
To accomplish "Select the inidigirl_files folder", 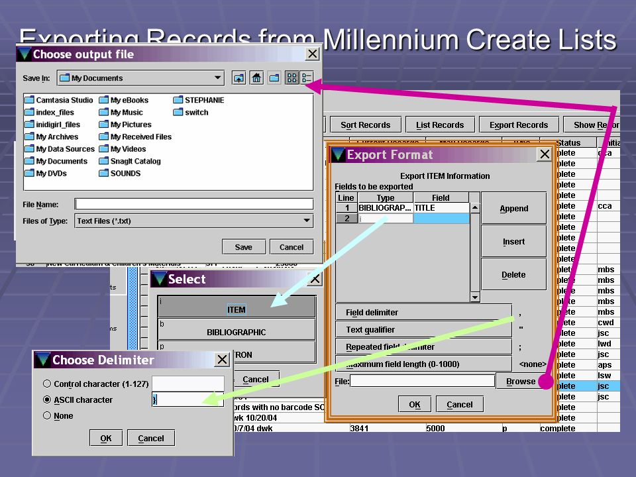I will click(x=53, y=125).
